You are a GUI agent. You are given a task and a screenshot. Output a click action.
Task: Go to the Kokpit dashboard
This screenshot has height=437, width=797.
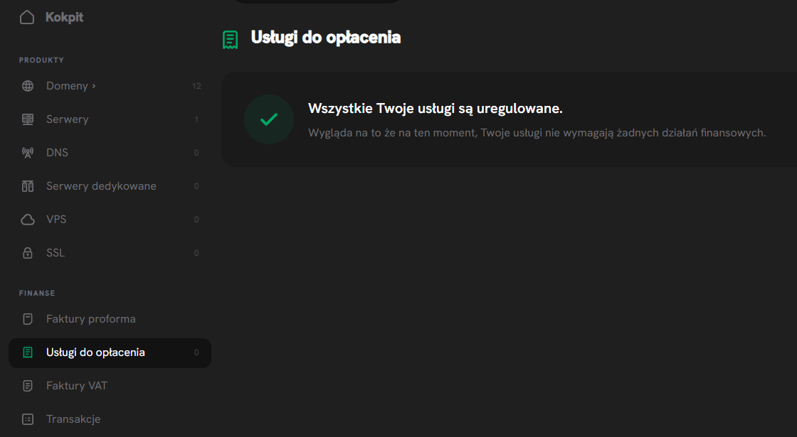(64, 16)
